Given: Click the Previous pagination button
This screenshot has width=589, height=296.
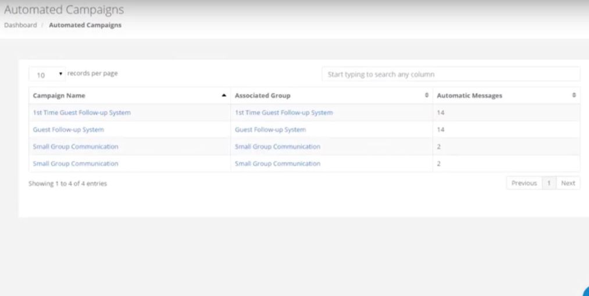Looking at the screenshot, I should pos(524,183).
